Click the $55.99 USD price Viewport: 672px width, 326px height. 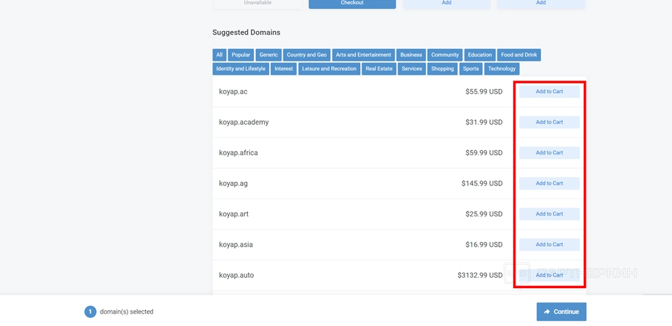point(484,92)
